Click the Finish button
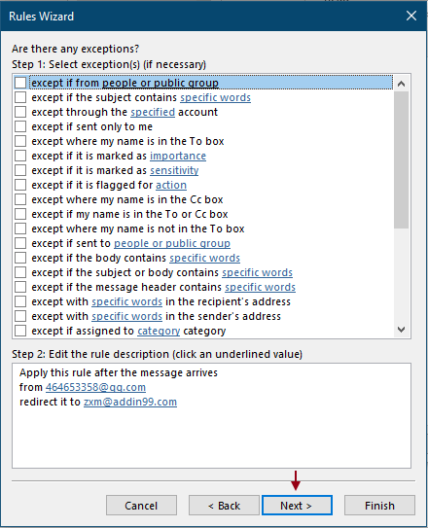This screenshot has height=528, width=428. (x=379, y=505)
